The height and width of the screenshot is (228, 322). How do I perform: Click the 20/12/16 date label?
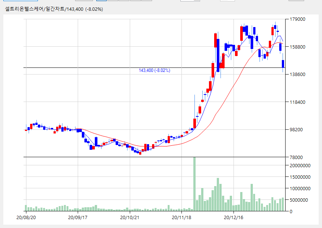coord(234,218)
